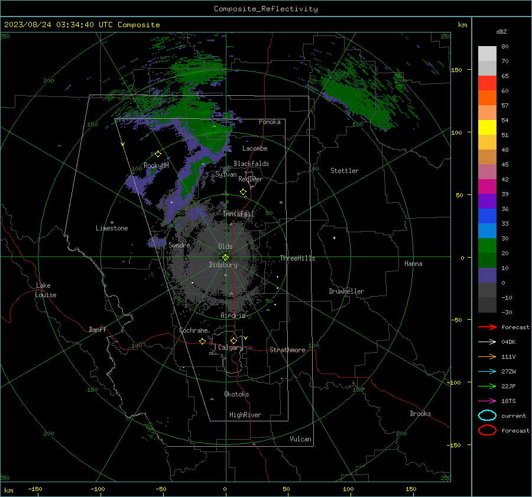Click the Blackfalds city label
This screenshot has height=497, width=532.
click(x=251, y=164)
